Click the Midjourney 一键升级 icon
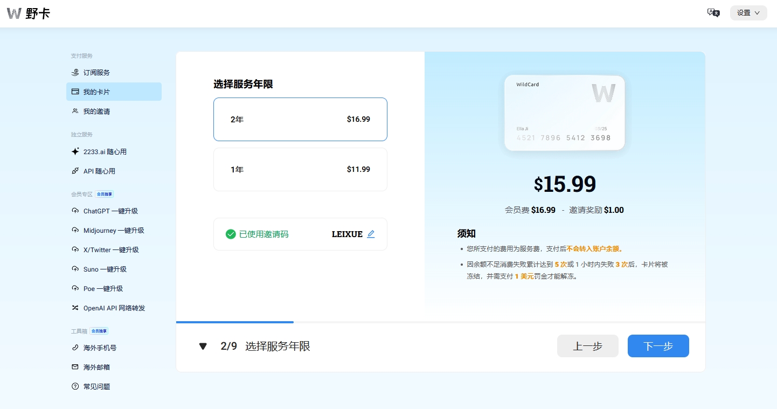Image resolution: width=777 pixels, height=409 pixels. coord(75,230)
